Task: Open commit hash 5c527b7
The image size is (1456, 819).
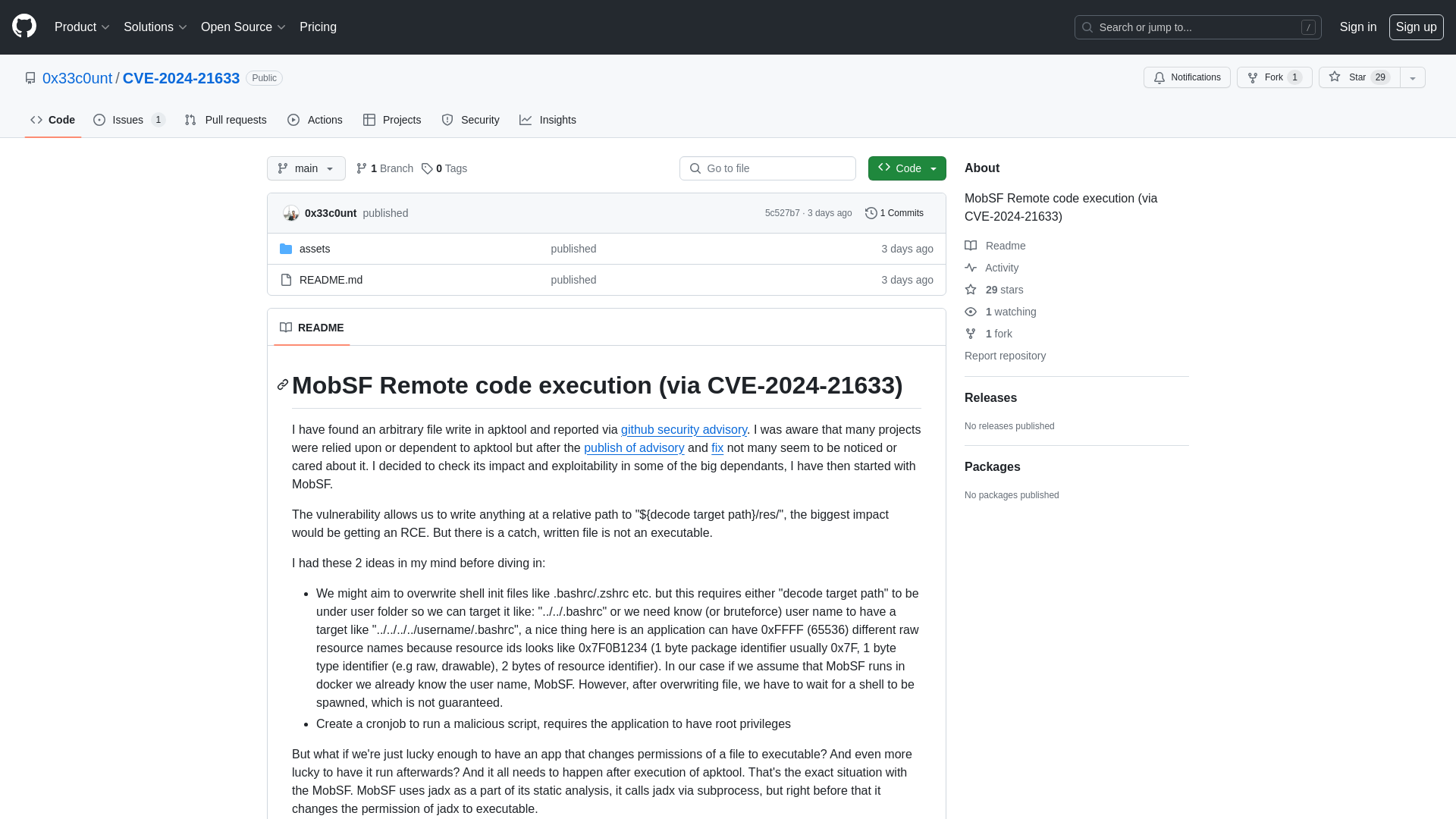Action: [x=782, y=213]
